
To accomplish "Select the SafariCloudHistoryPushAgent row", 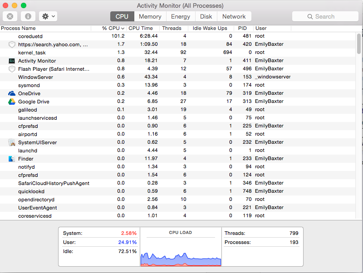I will tap(177, 183).
